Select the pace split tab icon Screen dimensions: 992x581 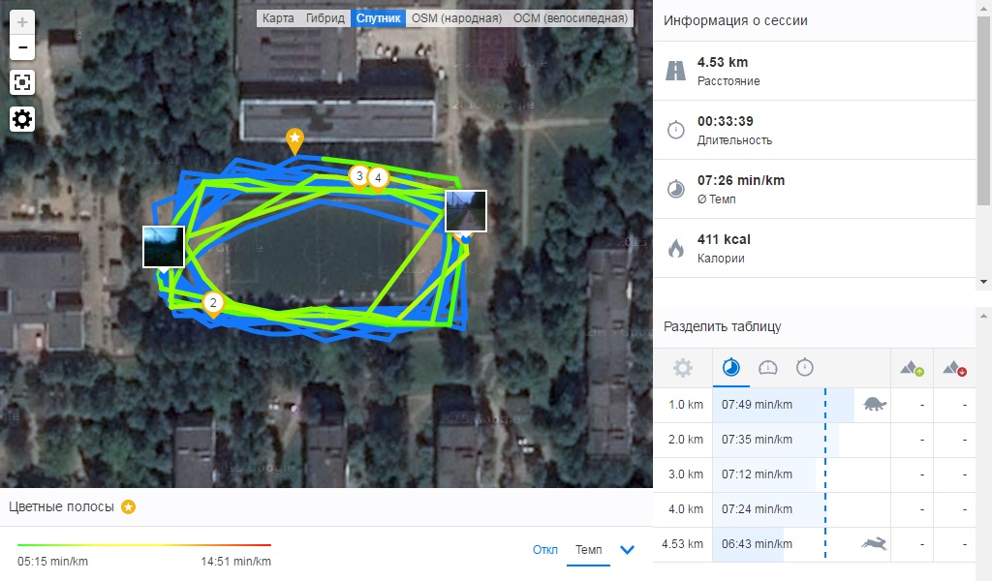(x=730, y=367)
